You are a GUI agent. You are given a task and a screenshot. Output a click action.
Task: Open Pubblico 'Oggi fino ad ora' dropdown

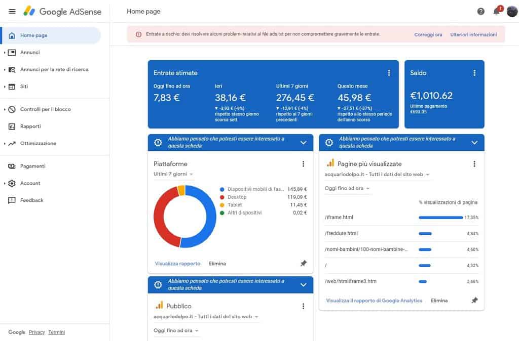(176, 330)
